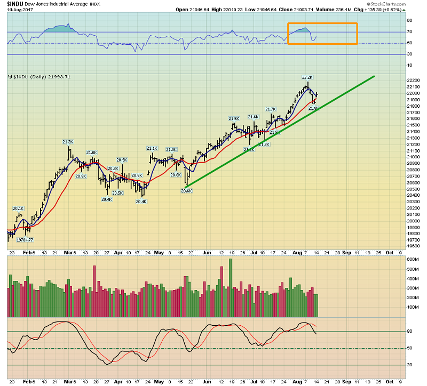Select the 22.2K peak price label

click(x=307, y=77)
